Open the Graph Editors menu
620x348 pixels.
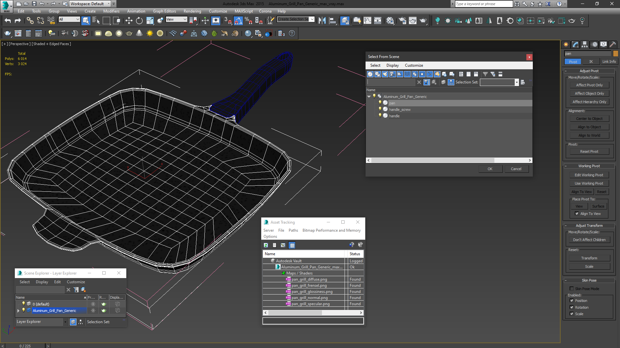click(x=164, y=11)
